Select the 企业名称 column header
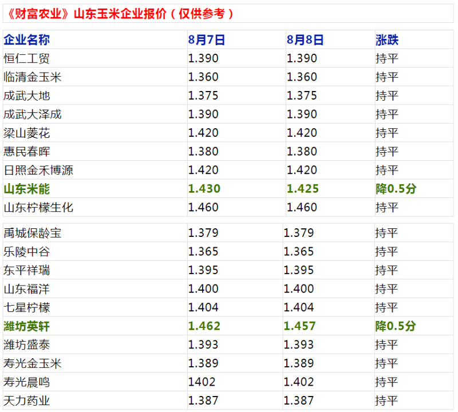Image resolution: width=458 pixels, height=412 pixels. click(26, 39)
